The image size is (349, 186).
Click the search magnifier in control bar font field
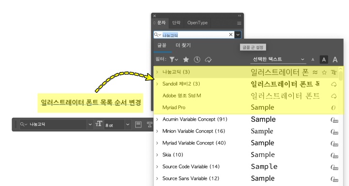pyautogui.click(x=23, y=124)
